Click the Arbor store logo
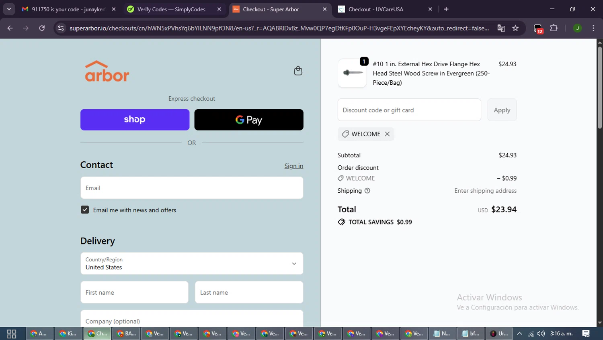Screen dimensions: 603x340 pos(107,71)
